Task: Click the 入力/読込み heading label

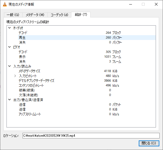Action: (22, 66)
